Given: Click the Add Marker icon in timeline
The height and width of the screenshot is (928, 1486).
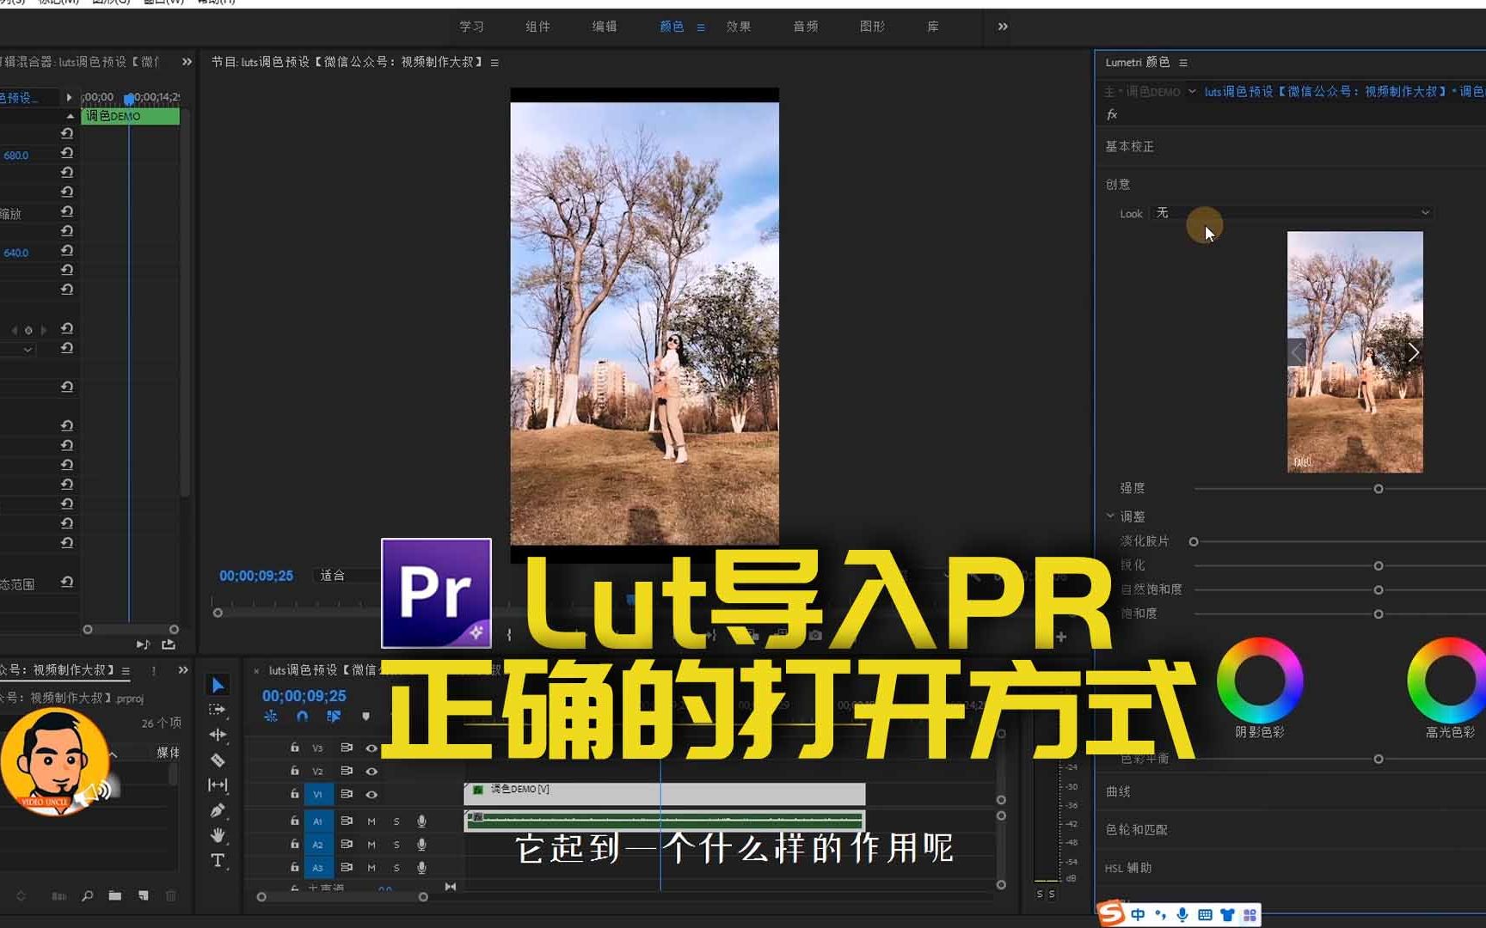Looking at the screenshot, I should (x=365, y=716).
